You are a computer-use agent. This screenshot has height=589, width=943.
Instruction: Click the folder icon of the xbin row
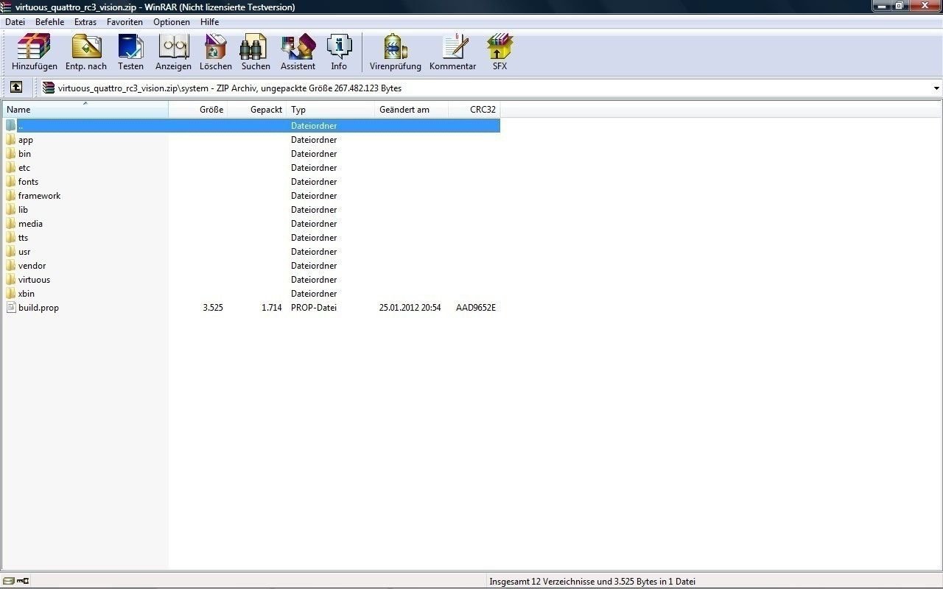(11, 293)
